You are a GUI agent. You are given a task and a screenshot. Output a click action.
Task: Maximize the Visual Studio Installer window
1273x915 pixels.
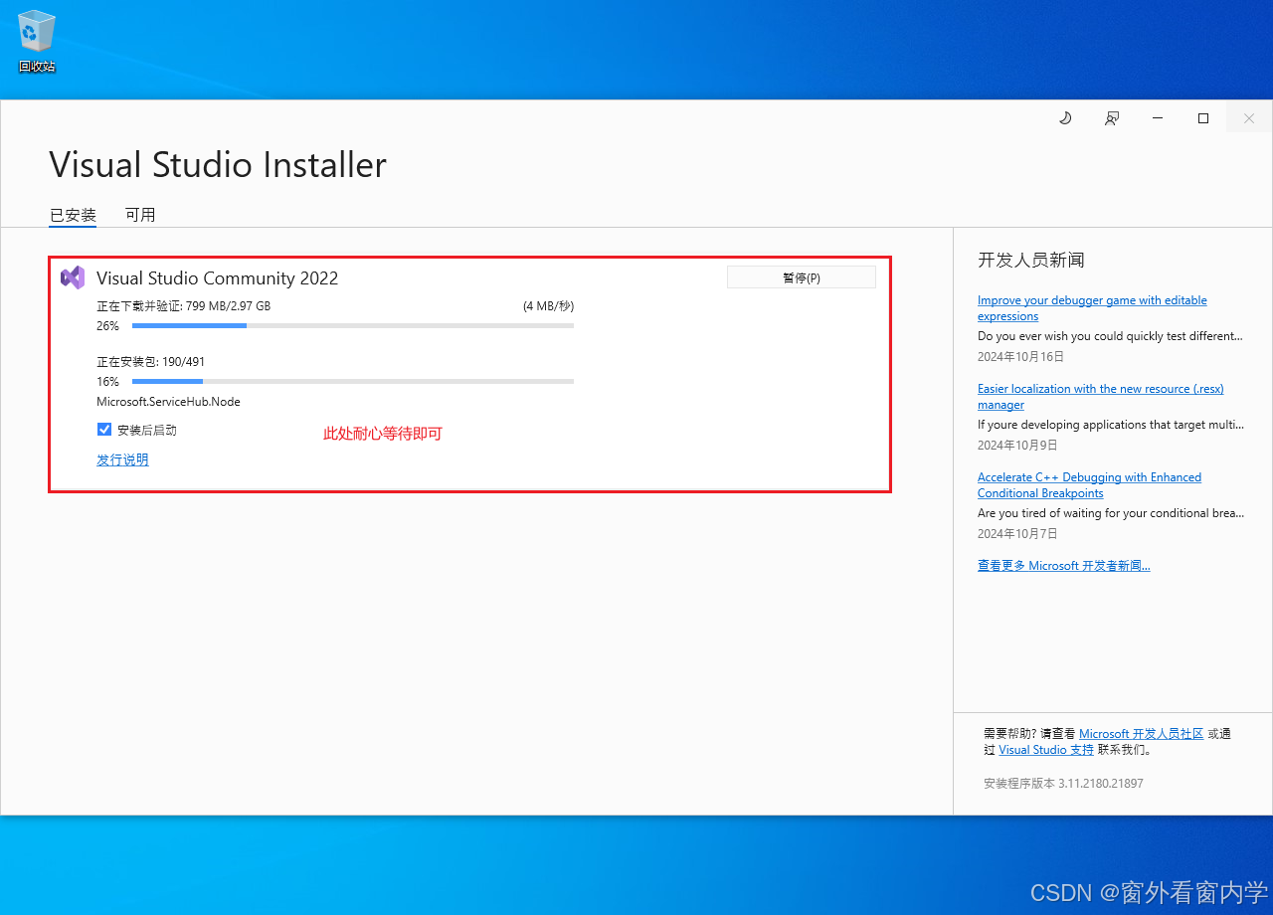(x=1203, y=117)
